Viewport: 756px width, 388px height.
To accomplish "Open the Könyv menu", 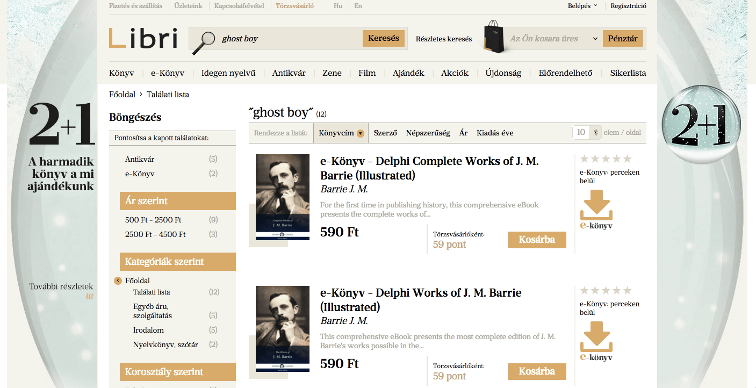I will [121, 73].
